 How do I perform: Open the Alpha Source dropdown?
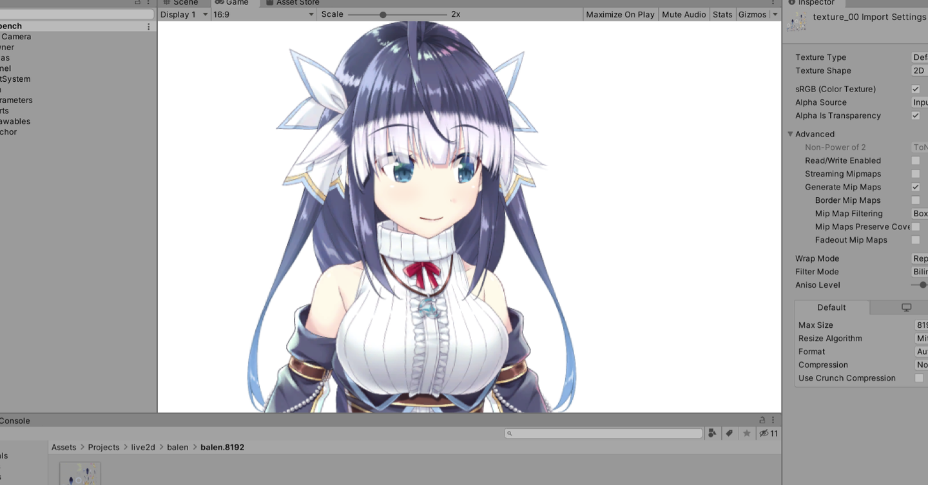coord(920,102)
